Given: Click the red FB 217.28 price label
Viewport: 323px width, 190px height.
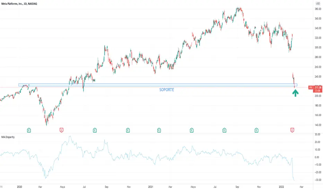Looking at the screenshot, I should click(x=315, y=87).
